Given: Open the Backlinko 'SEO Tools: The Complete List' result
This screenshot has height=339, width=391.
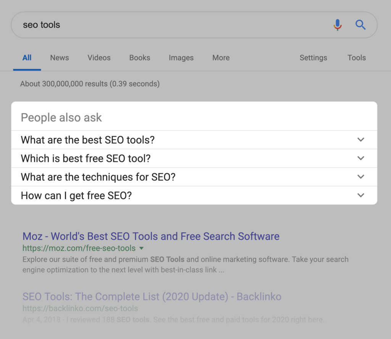Looking at the screenshot, I should point(152,297).
